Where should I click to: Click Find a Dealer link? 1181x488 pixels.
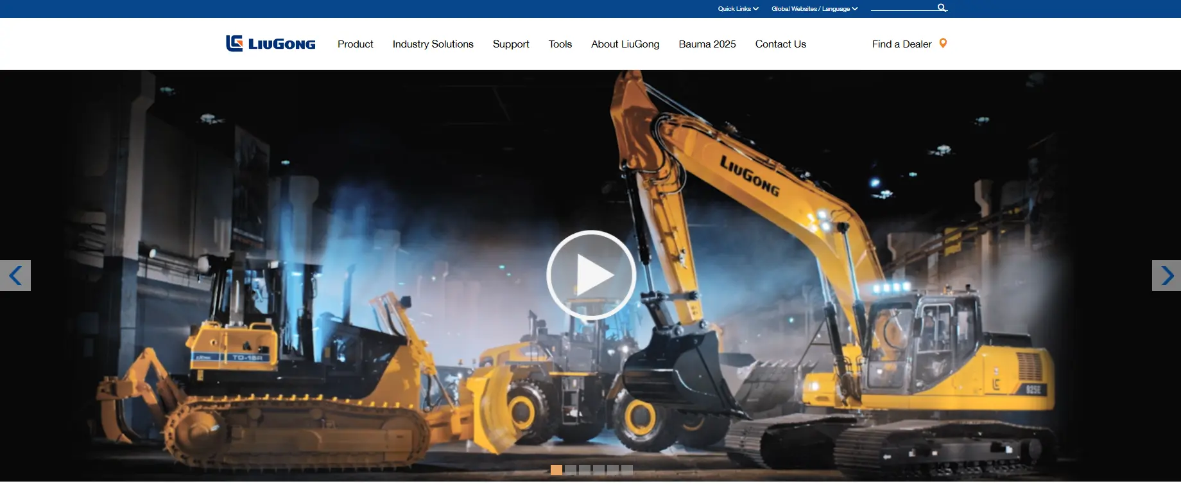coord(902,44)
